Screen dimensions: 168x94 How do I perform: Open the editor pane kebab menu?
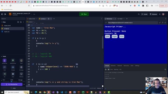pyautogui.click(x=102, y=19)
